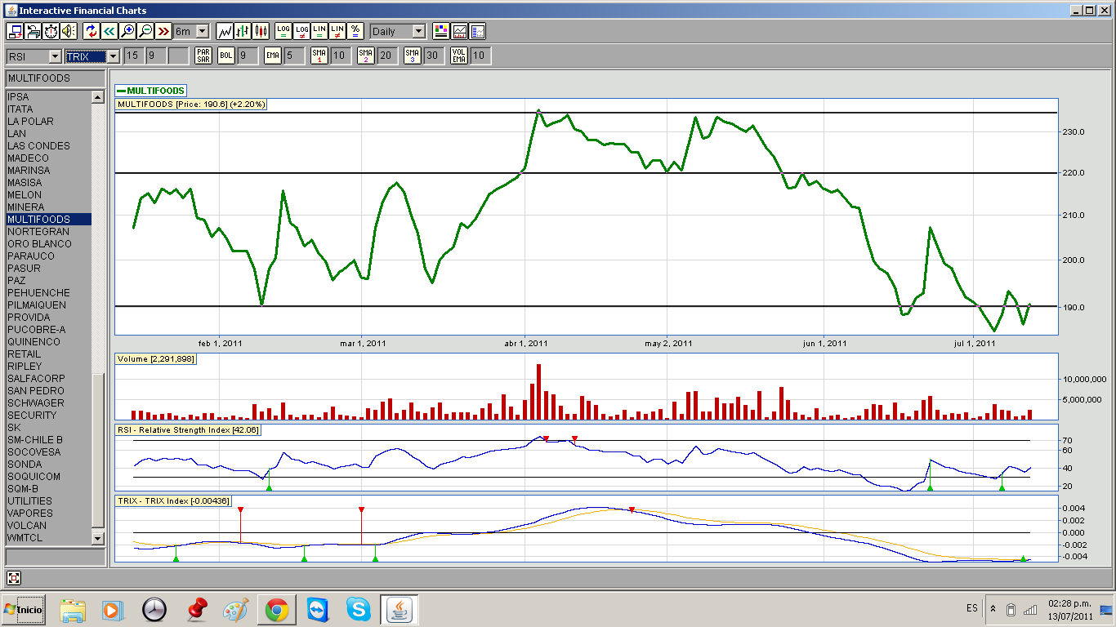Select the line chart type icon
The width and height of the screenshot is (1116, 627).
click(225, 31)
